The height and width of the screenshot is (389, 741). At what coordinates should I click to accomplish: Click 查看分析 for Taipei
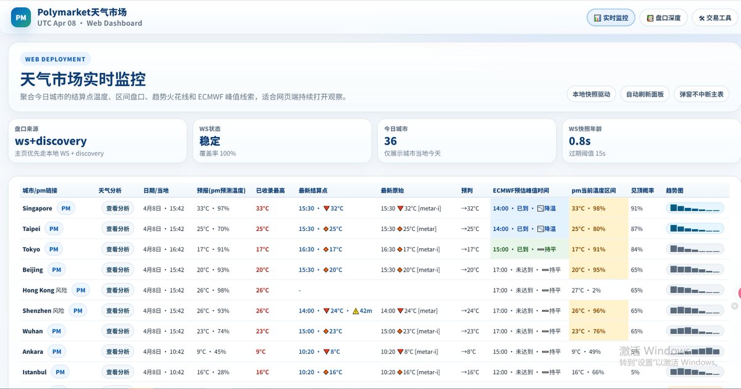tap(117, 229)
